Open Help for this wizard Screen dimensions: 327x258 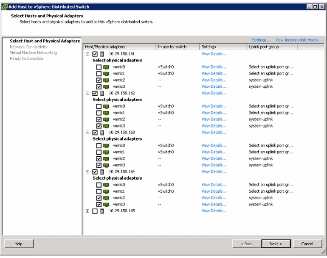pos(18,244)
